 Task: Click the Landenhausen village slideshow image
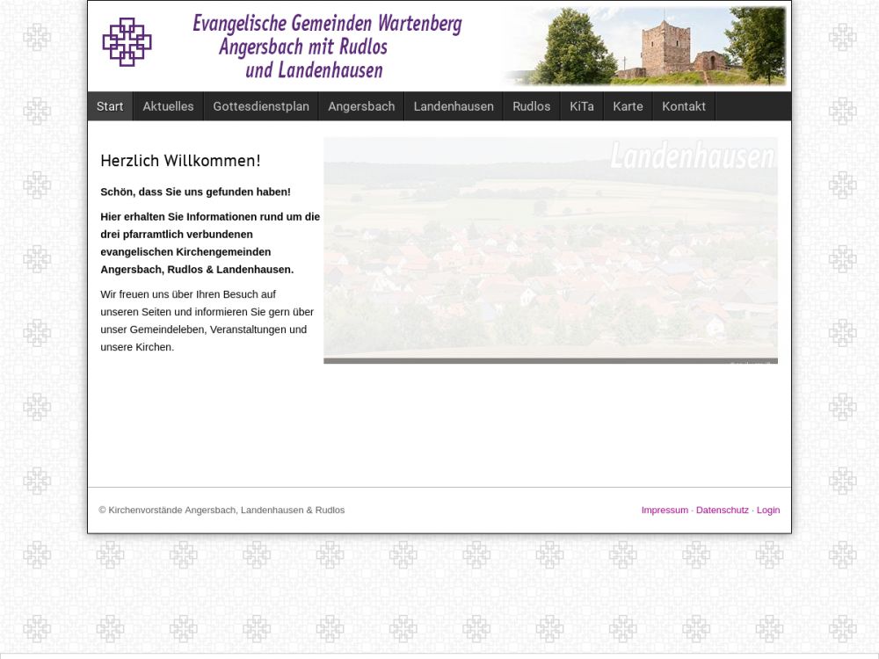[x=550, y=264]
